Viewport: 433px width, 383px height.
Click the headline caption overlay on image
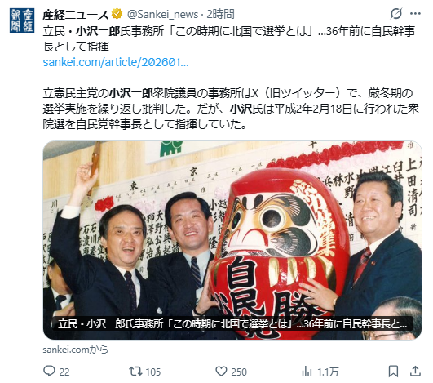coord(232,323)
